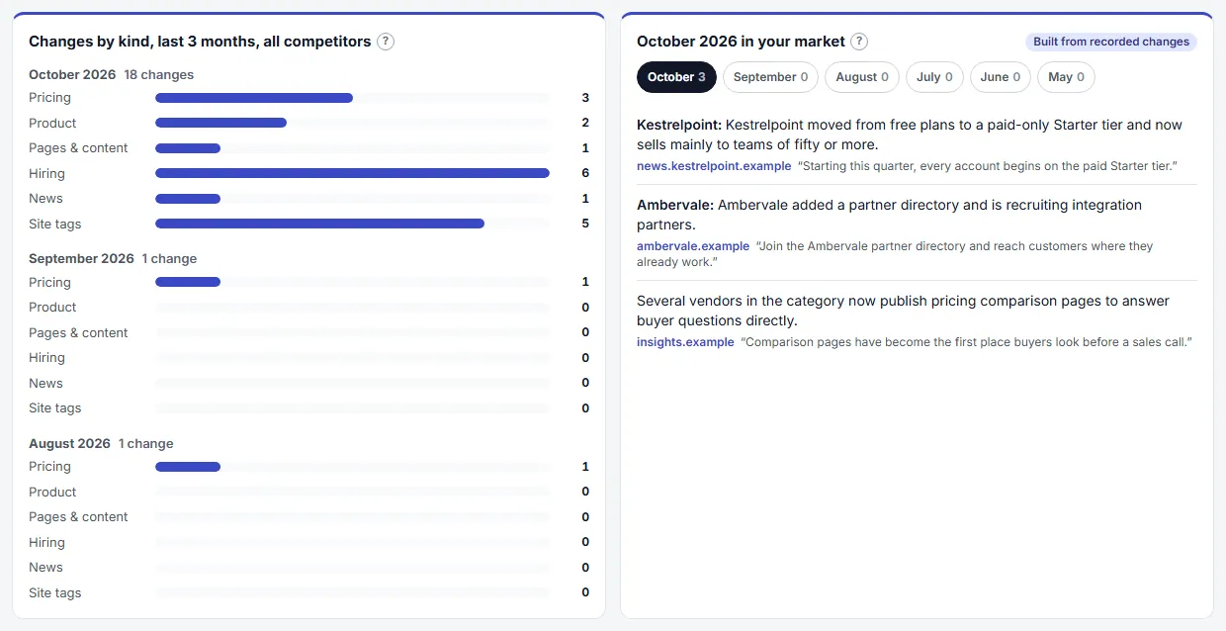The height and width of the screenshot is (631, 1226).
Task: Follow the ambervale.example source link
Action: coord(693,246)
